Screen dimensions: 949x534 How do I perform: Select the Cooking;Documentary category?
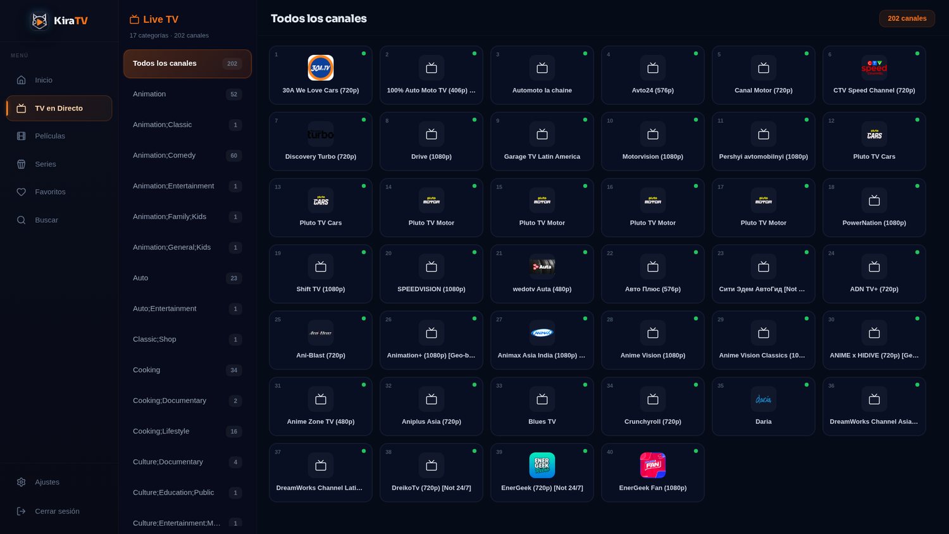tap(187, 401)
